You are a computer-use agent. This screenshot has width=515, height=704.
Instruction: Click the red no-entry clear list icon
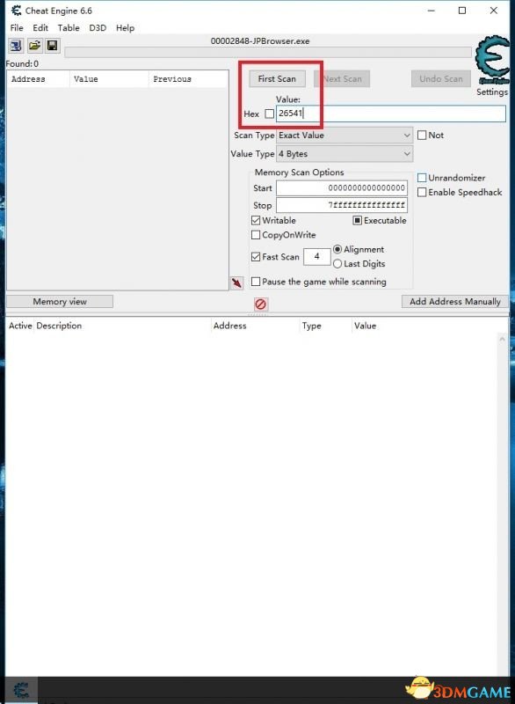260,304
